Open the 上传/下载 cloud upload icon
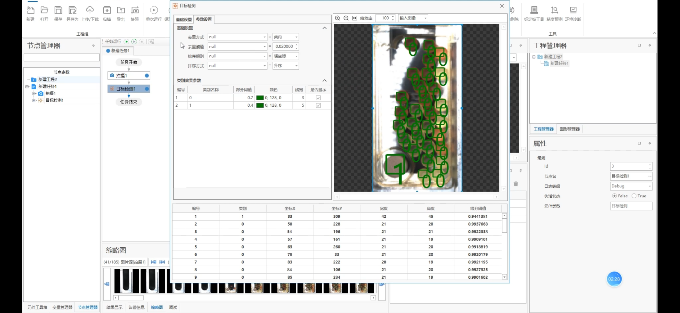 (90, 10)
